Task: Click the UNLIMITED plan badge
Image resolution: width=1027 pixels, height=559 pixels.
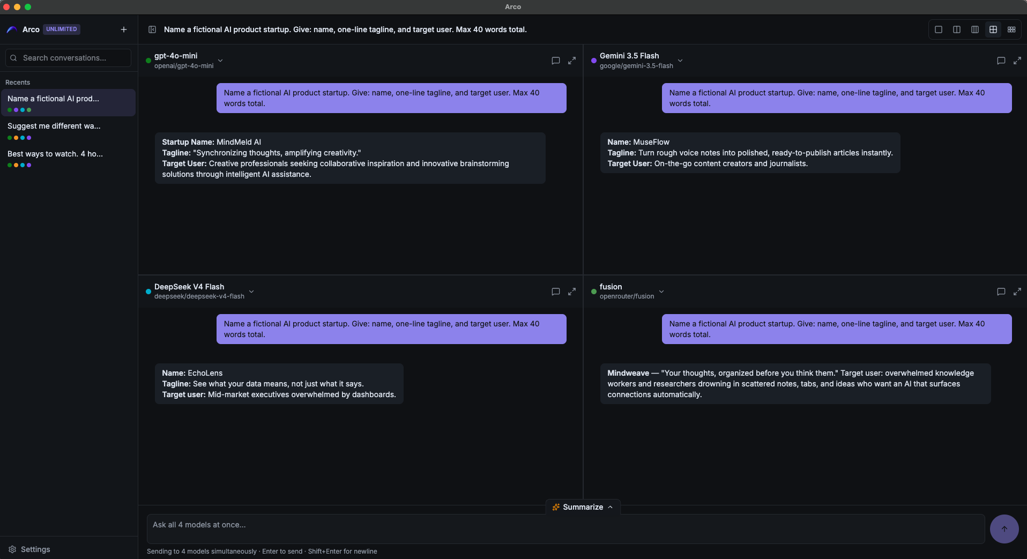Action: (x=62, y=29)
